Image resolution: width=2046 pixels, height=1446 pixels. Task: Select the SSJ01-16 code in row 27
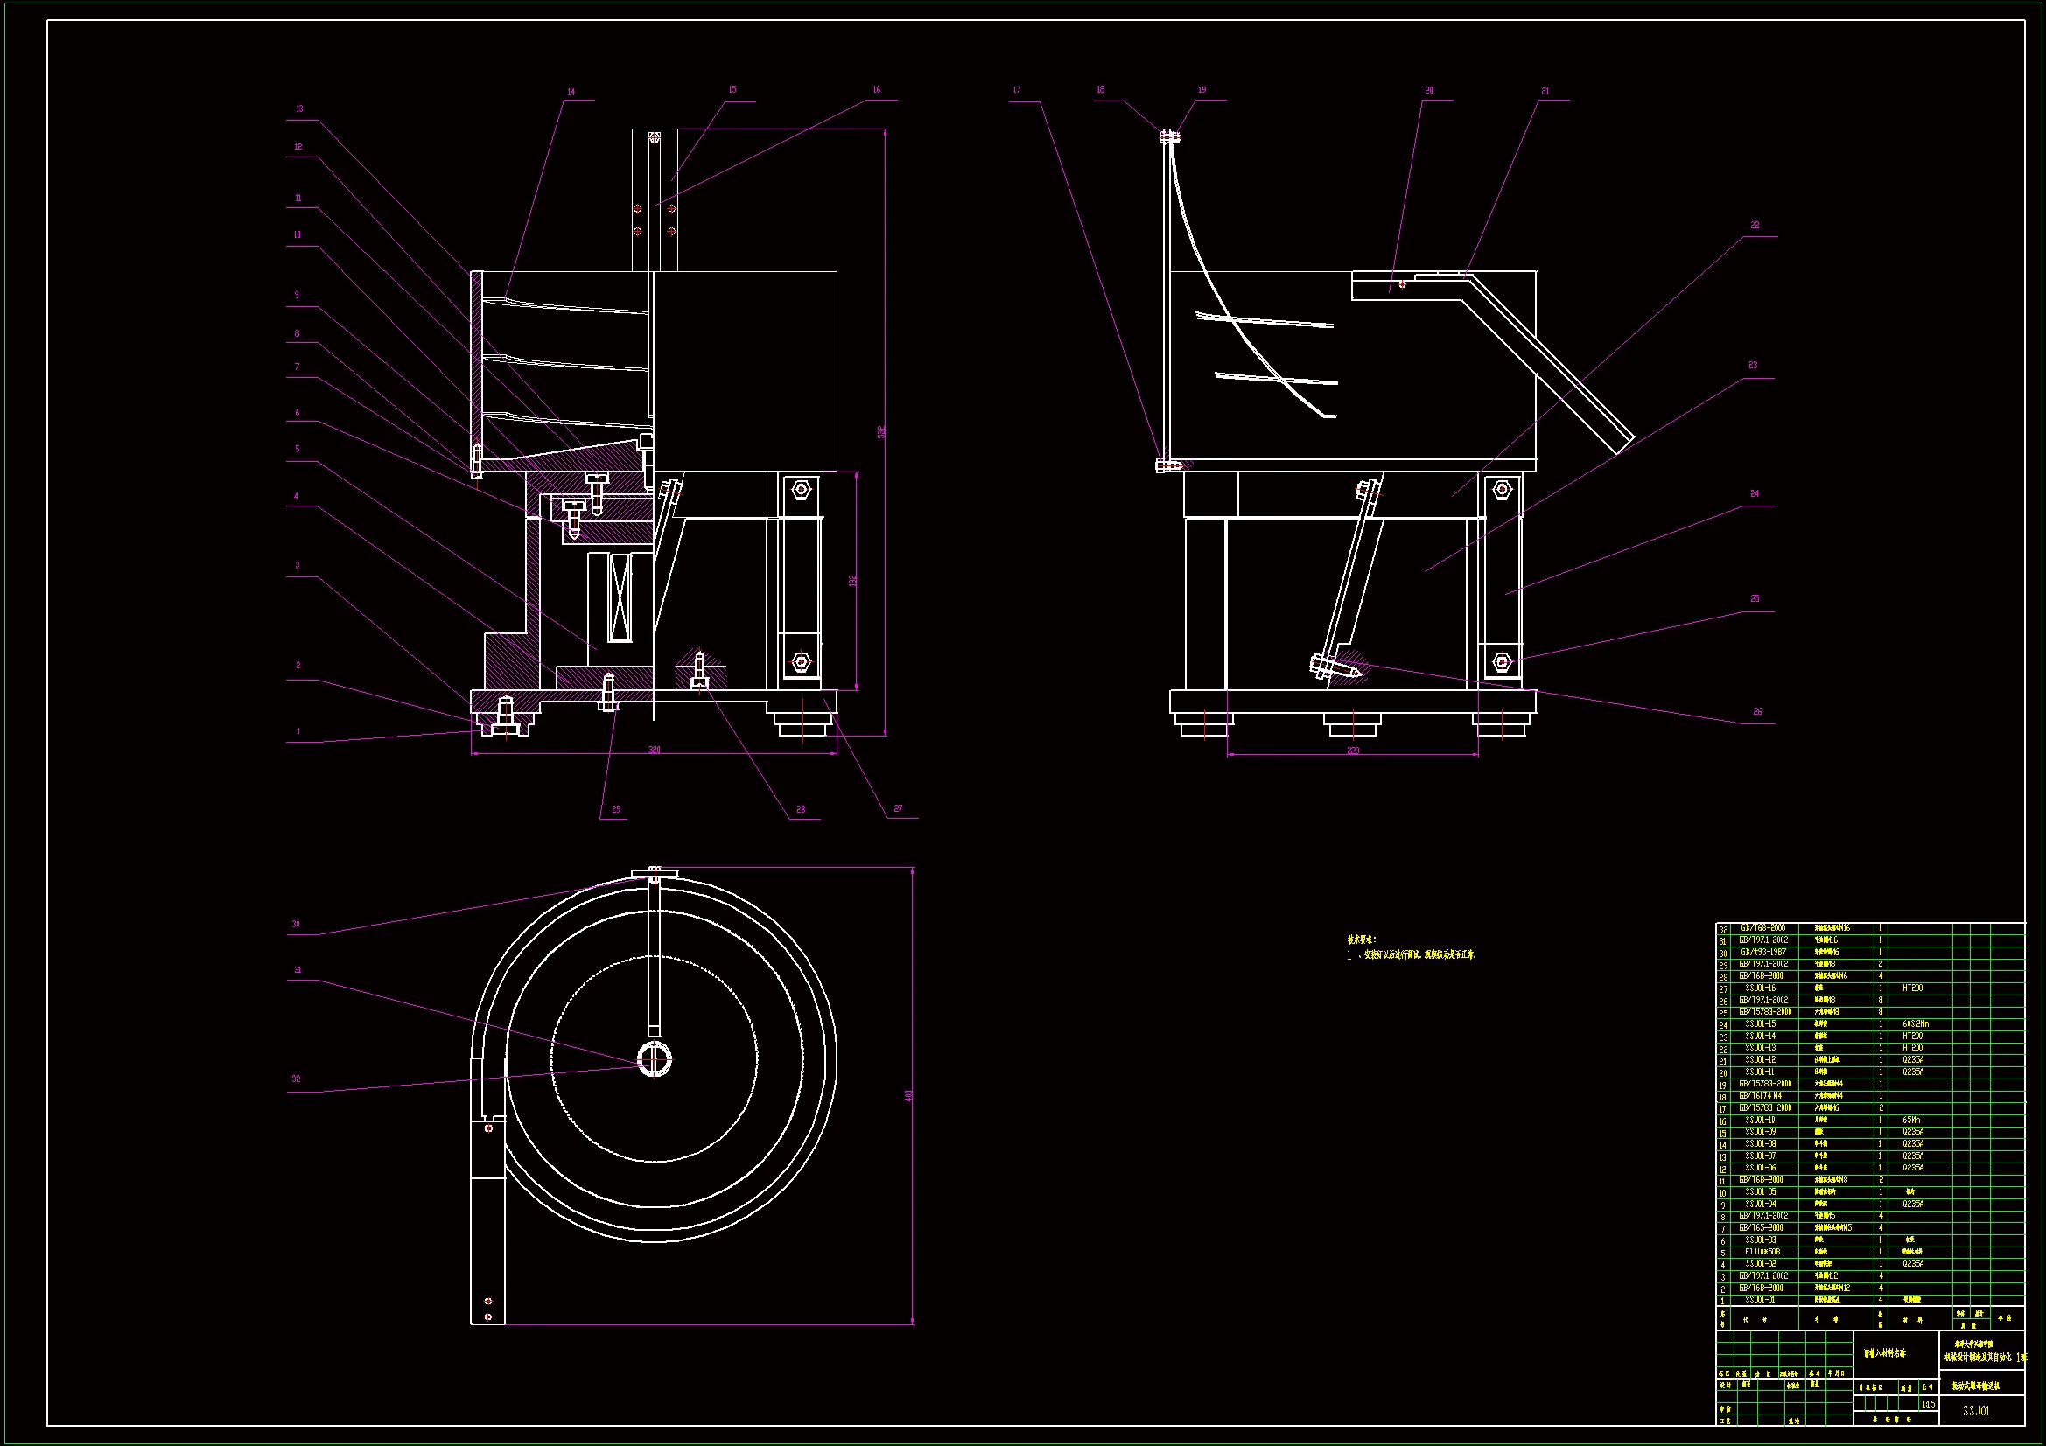[x=1761, y=988]
